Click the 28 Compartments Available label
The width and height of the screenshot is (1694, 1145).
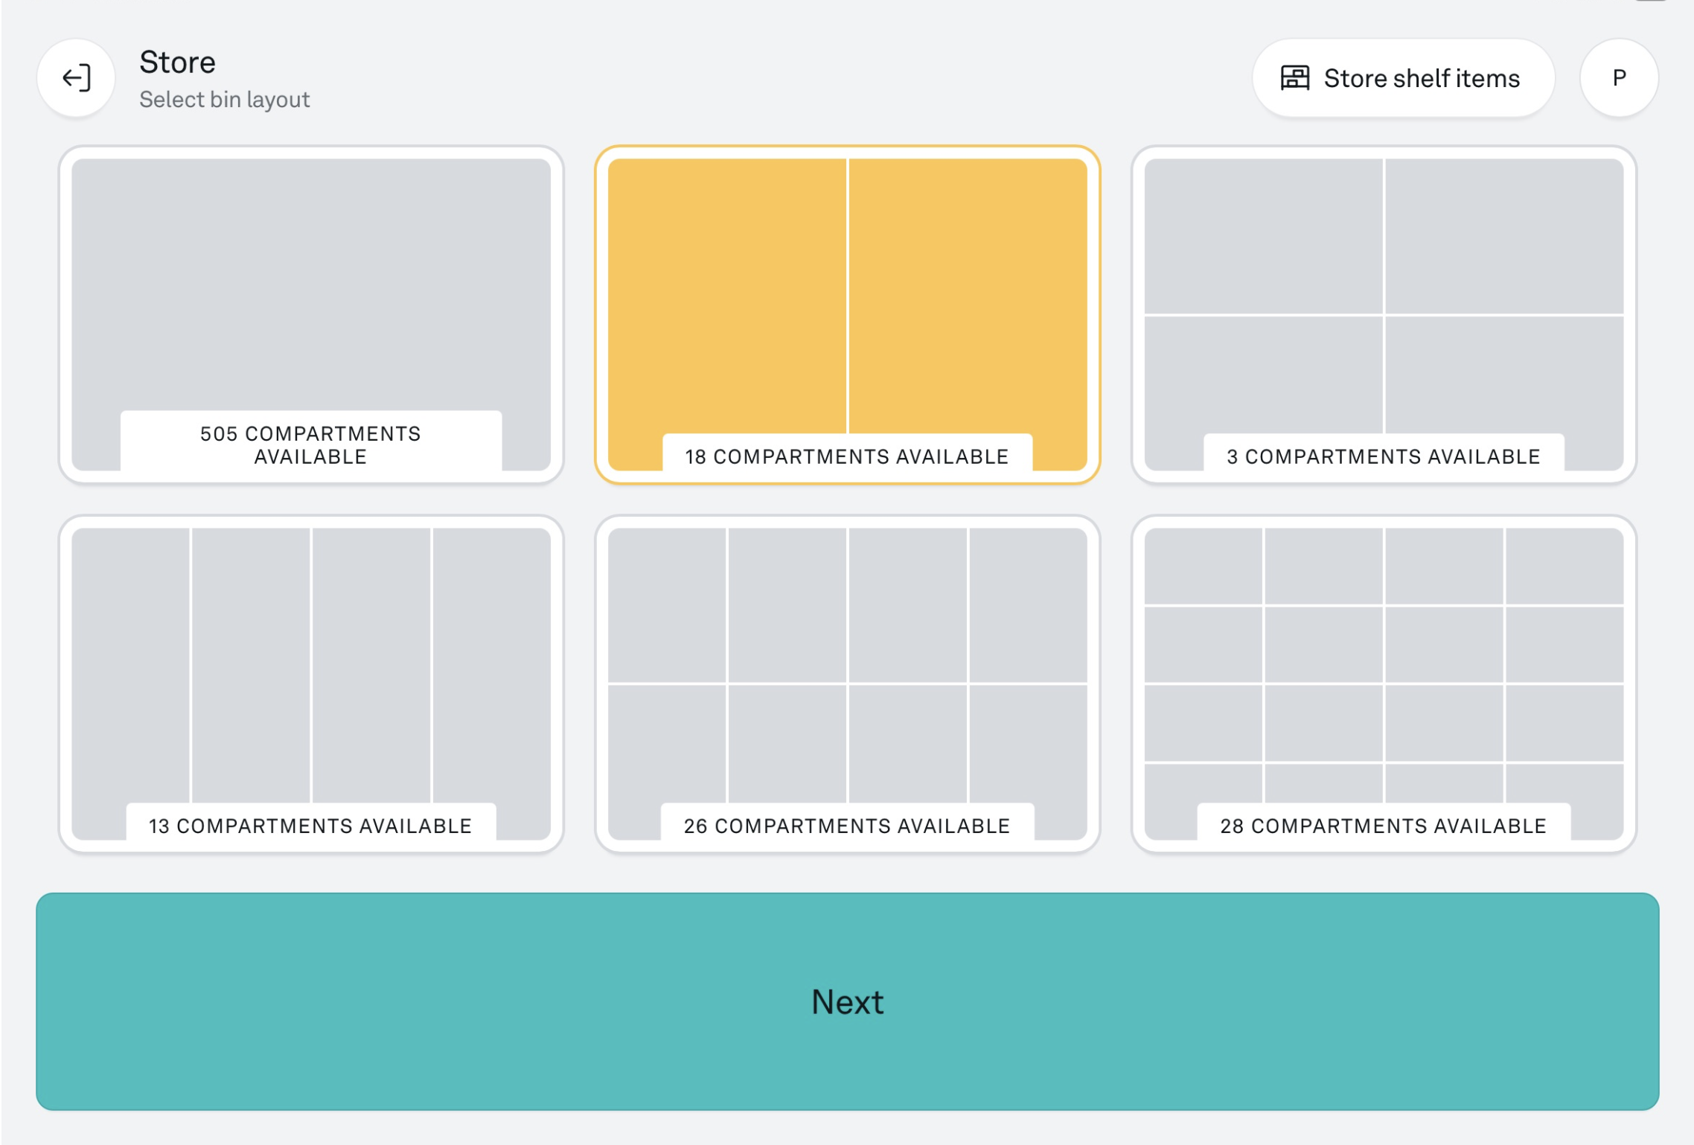(x=1383, y=826)
